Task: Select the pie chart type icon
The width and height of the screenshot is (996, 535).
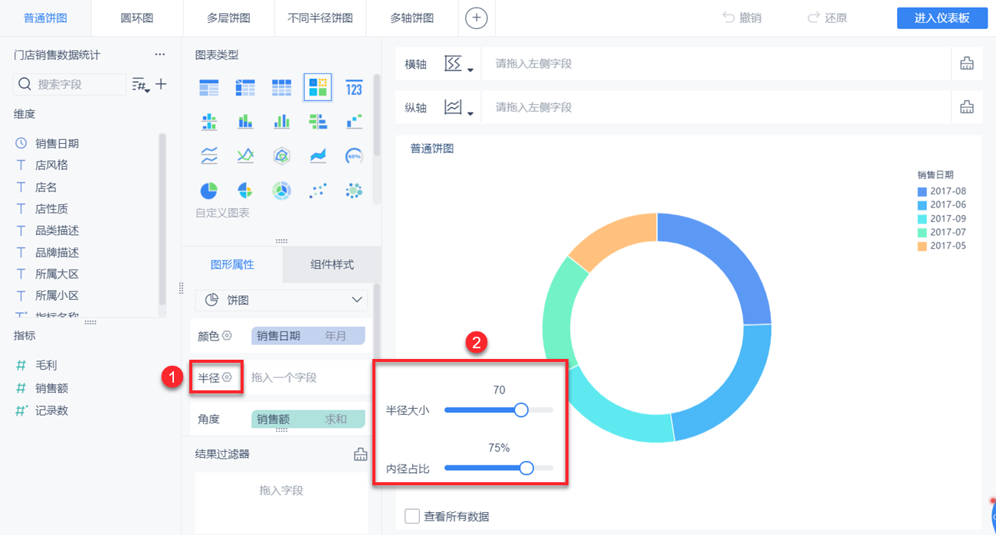Action: click(x=208, y=190)
